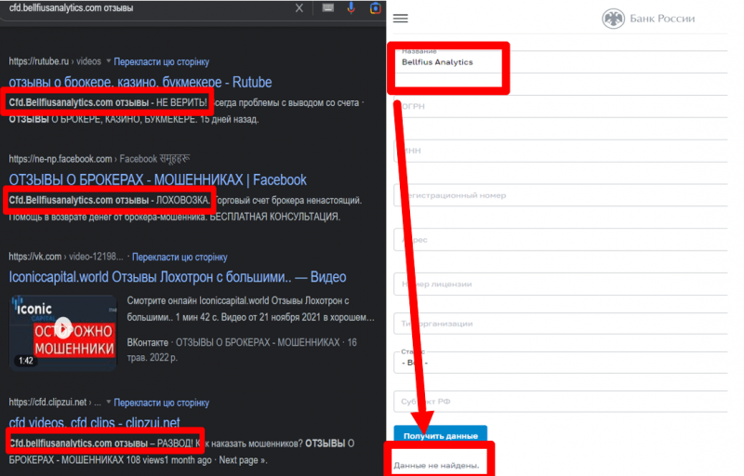Image resolution: width=744 pixels, height=476 pixels.
Task: Expand the arrow beside cfd.clipzui.net URL
Action: 108,402
